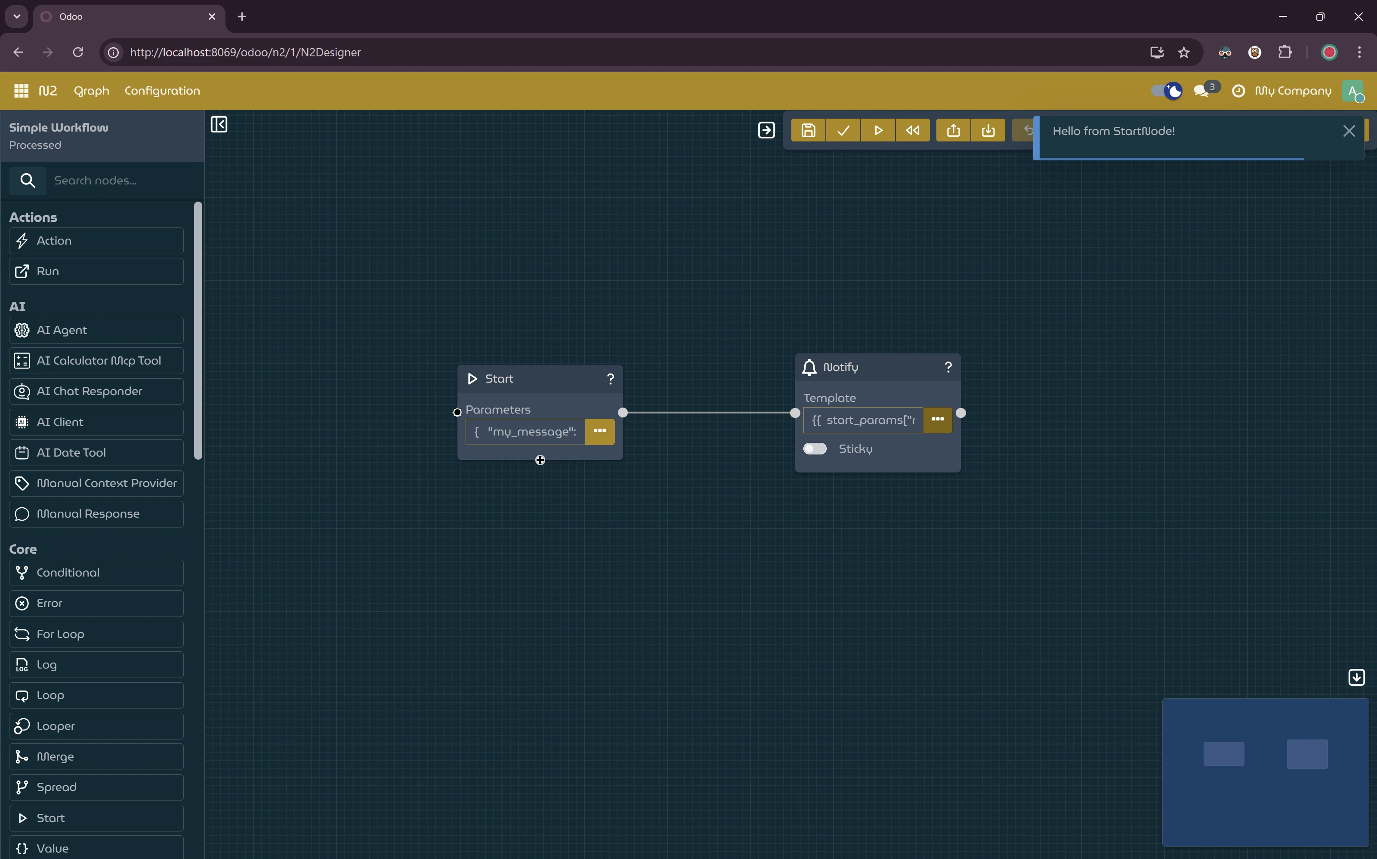
Task: Open the Graph menu
Action: pos(91,91)
